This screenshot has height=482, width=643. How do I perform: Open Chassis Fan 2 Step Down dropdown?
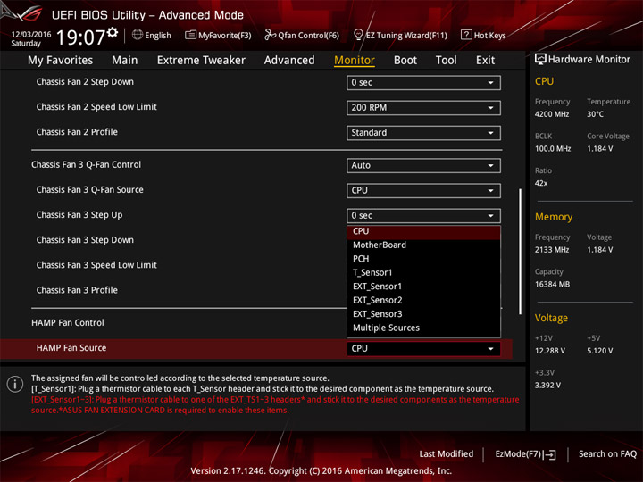pos(423,83)
